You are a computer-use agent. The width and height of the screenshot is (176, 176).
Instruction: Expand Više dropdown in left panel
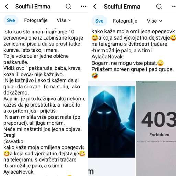pyautogui.click(x=64, y=20)
